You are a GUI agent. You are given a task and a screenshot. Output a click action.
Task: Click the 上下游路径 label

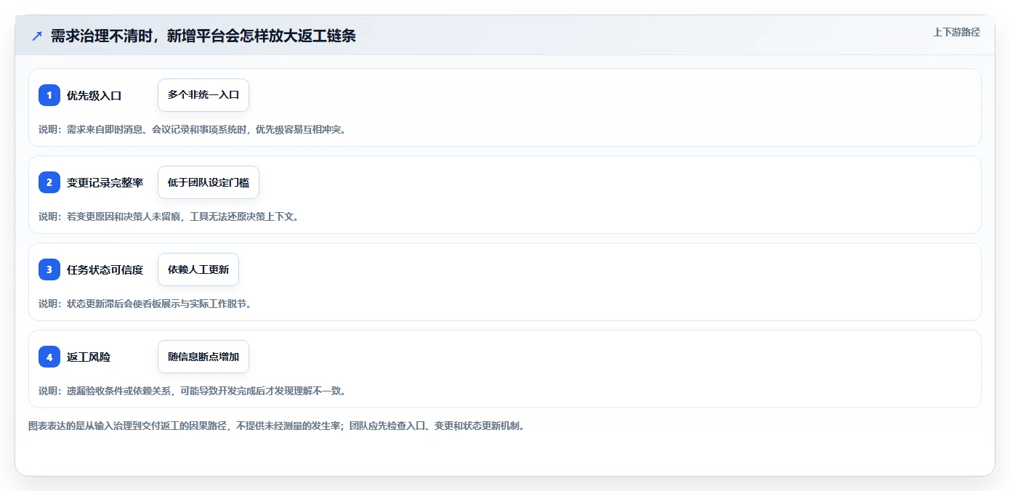click(956, 32)
